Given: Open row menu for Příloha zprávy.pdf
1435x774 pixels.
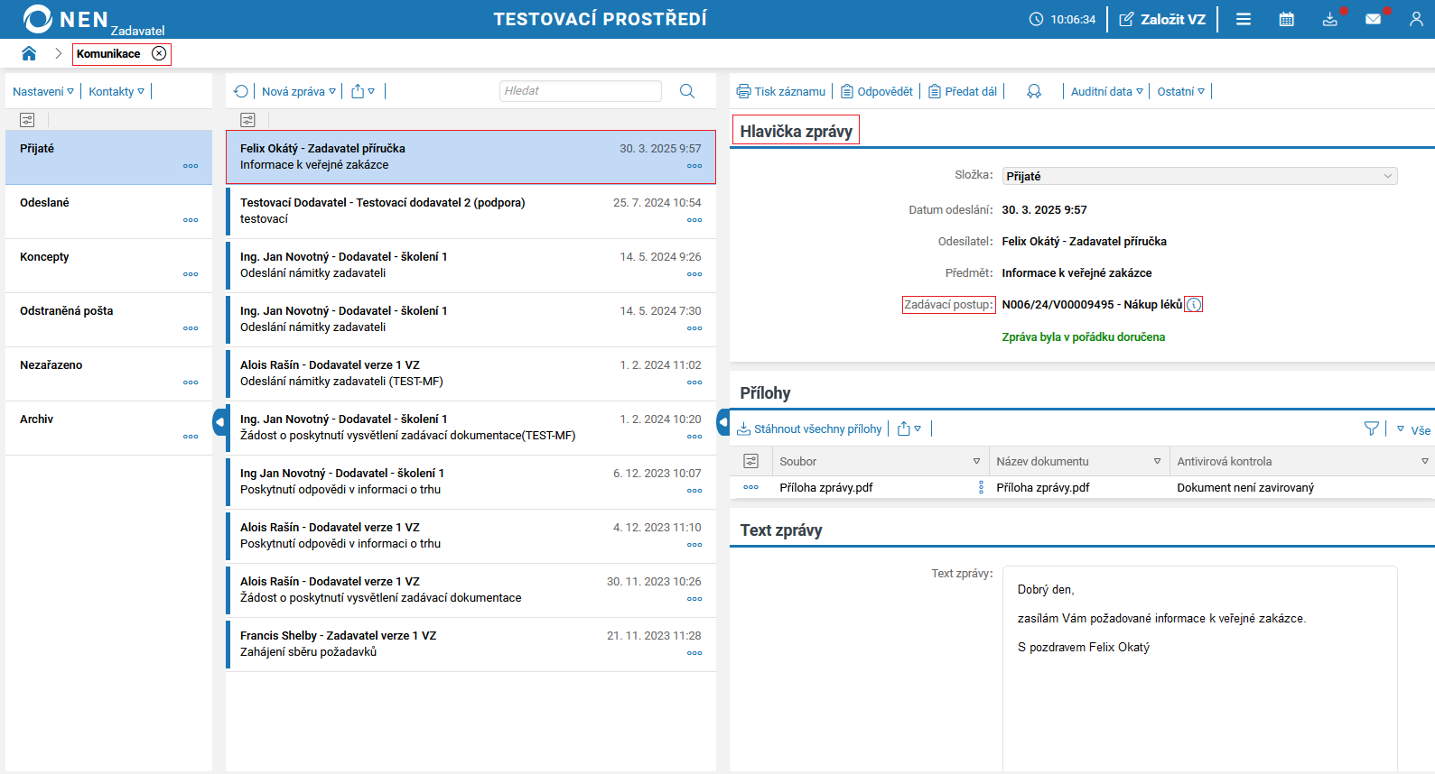Looking at the screenshot, I should (x=750, y=487).
